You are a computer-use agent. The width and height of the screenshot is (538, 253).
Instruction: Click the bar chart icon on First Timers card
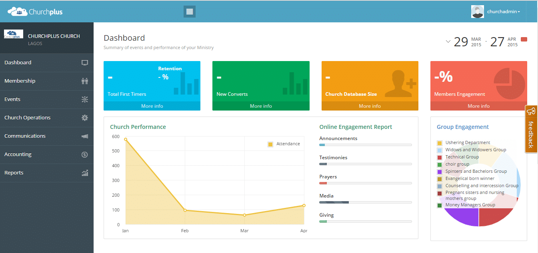click(x=186, y=83)
